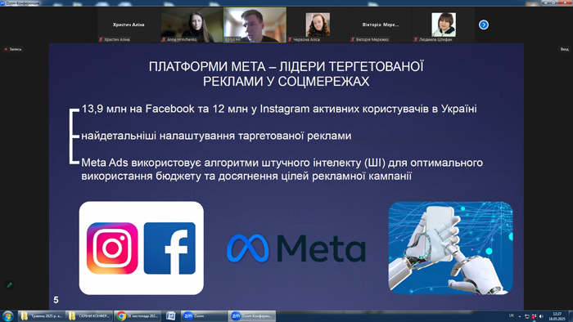
Task: Open the СКРІНИ КОНФЕР folder in the taskbar
Action: click(x=89, y=315)
